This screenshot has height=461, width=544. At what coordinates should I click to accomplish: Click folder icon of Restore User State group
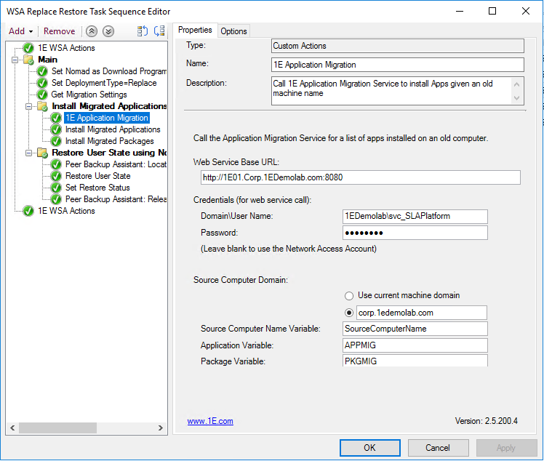tap(42, 153)
